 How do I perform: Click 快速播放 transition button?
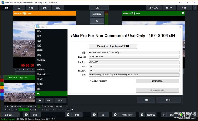point(97,14)
